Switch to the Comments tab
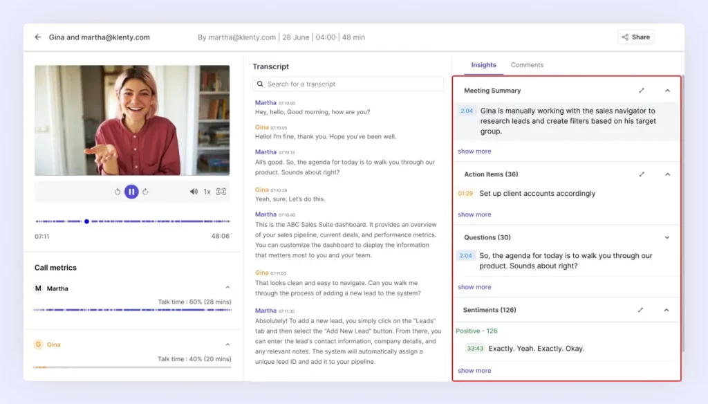Viewport: 708px width, 404px height. click(527, 64)
